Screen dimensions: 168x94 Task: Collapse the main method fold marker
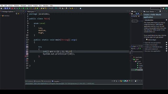tap(29, 40)
